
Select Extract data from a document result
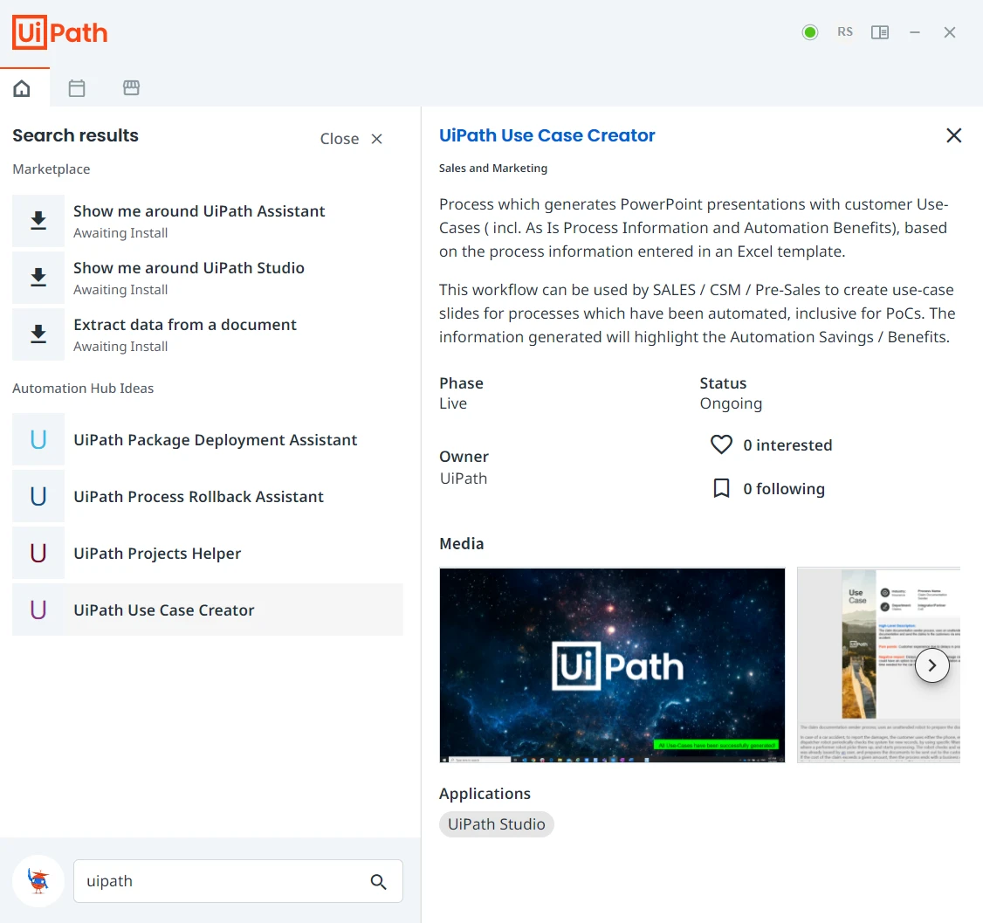(208, 334)
